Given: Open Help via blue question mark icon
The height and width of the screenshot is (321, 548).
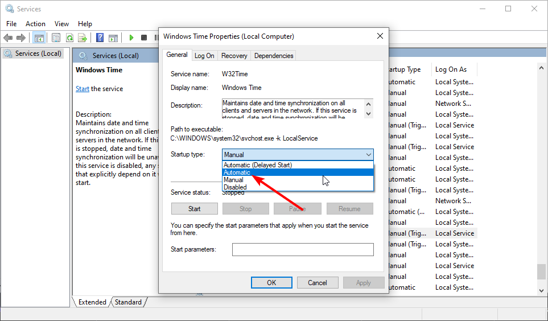Looking at the screenshot, I should pos(100,38).
